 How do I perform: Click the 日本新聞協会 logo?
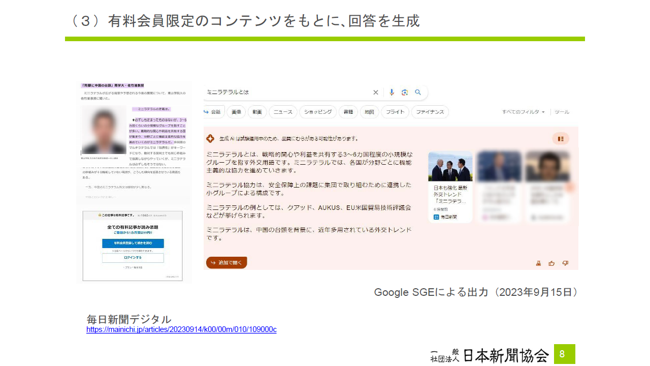click(490, 355)
